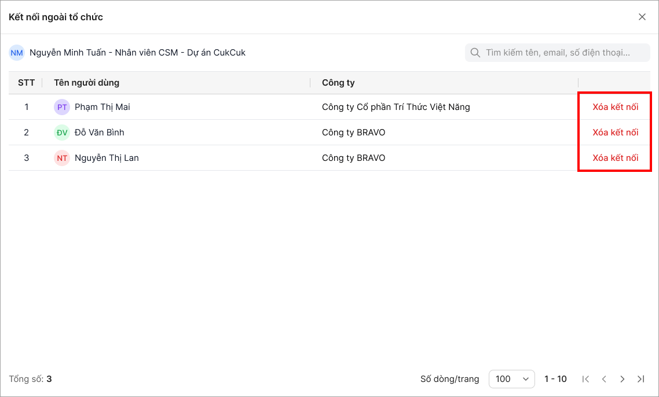
Task: Click the Công ty column header
Action: 338,83
